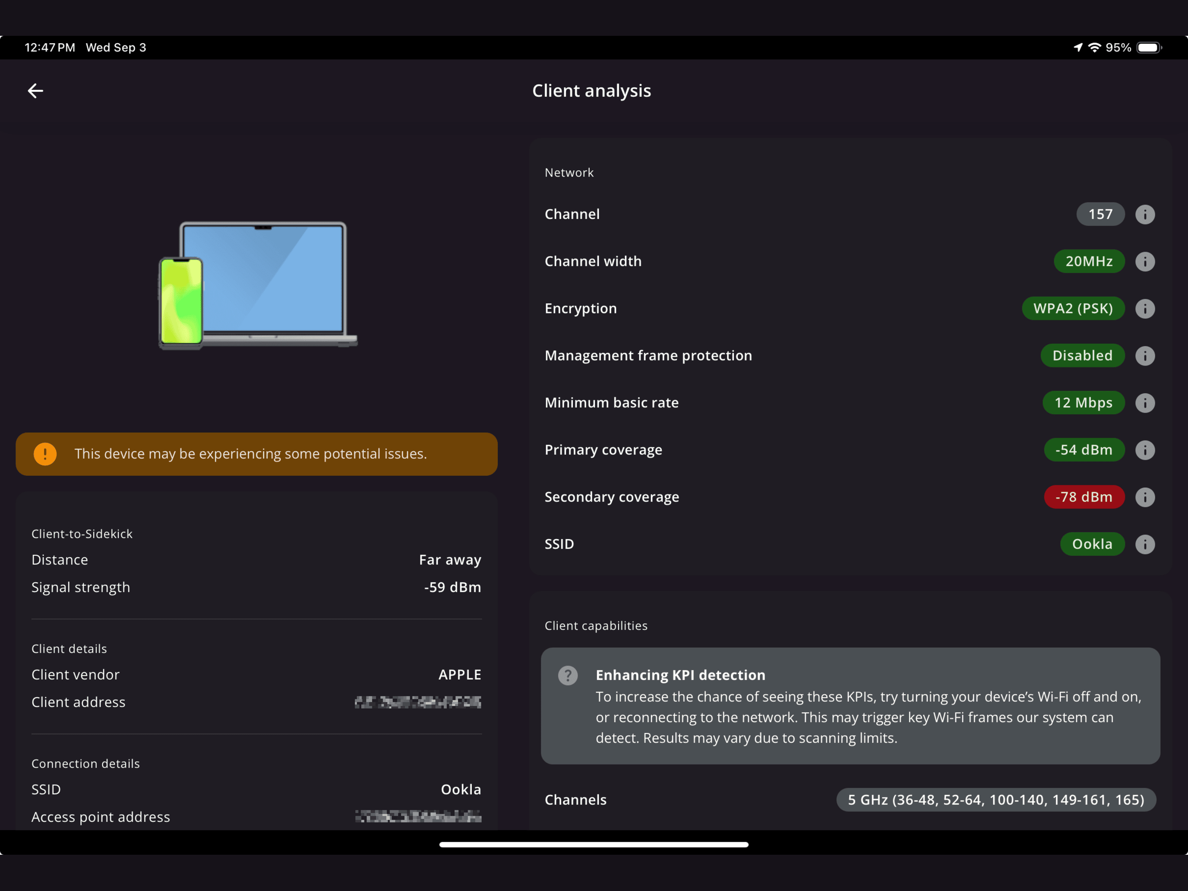This screenshot has width=1188, height=891.
Task: Tap the Client analysis title
Action: [591, 91]
